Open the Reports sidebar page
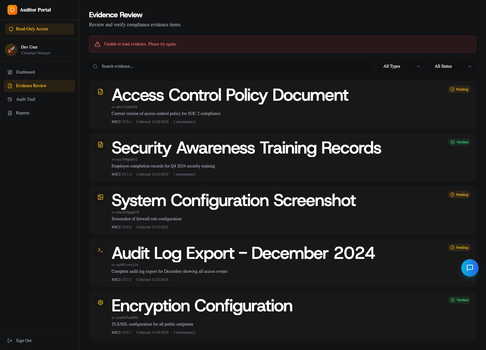The height and width of the screenshot is (350, 486). [23, 113]
